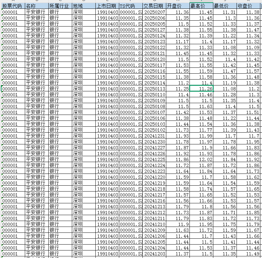Click highest price 11.99 in 20241231 row
Screen dimensions: 262x258
pyautogui.click(x=202, y=136)
